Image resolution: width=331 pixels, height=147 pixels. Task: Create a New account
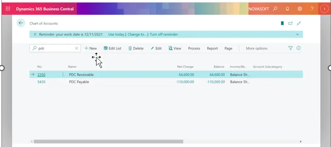point(91,48)
